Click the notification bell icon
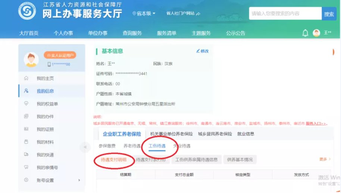The image size is (341, 193). [305, 33]
